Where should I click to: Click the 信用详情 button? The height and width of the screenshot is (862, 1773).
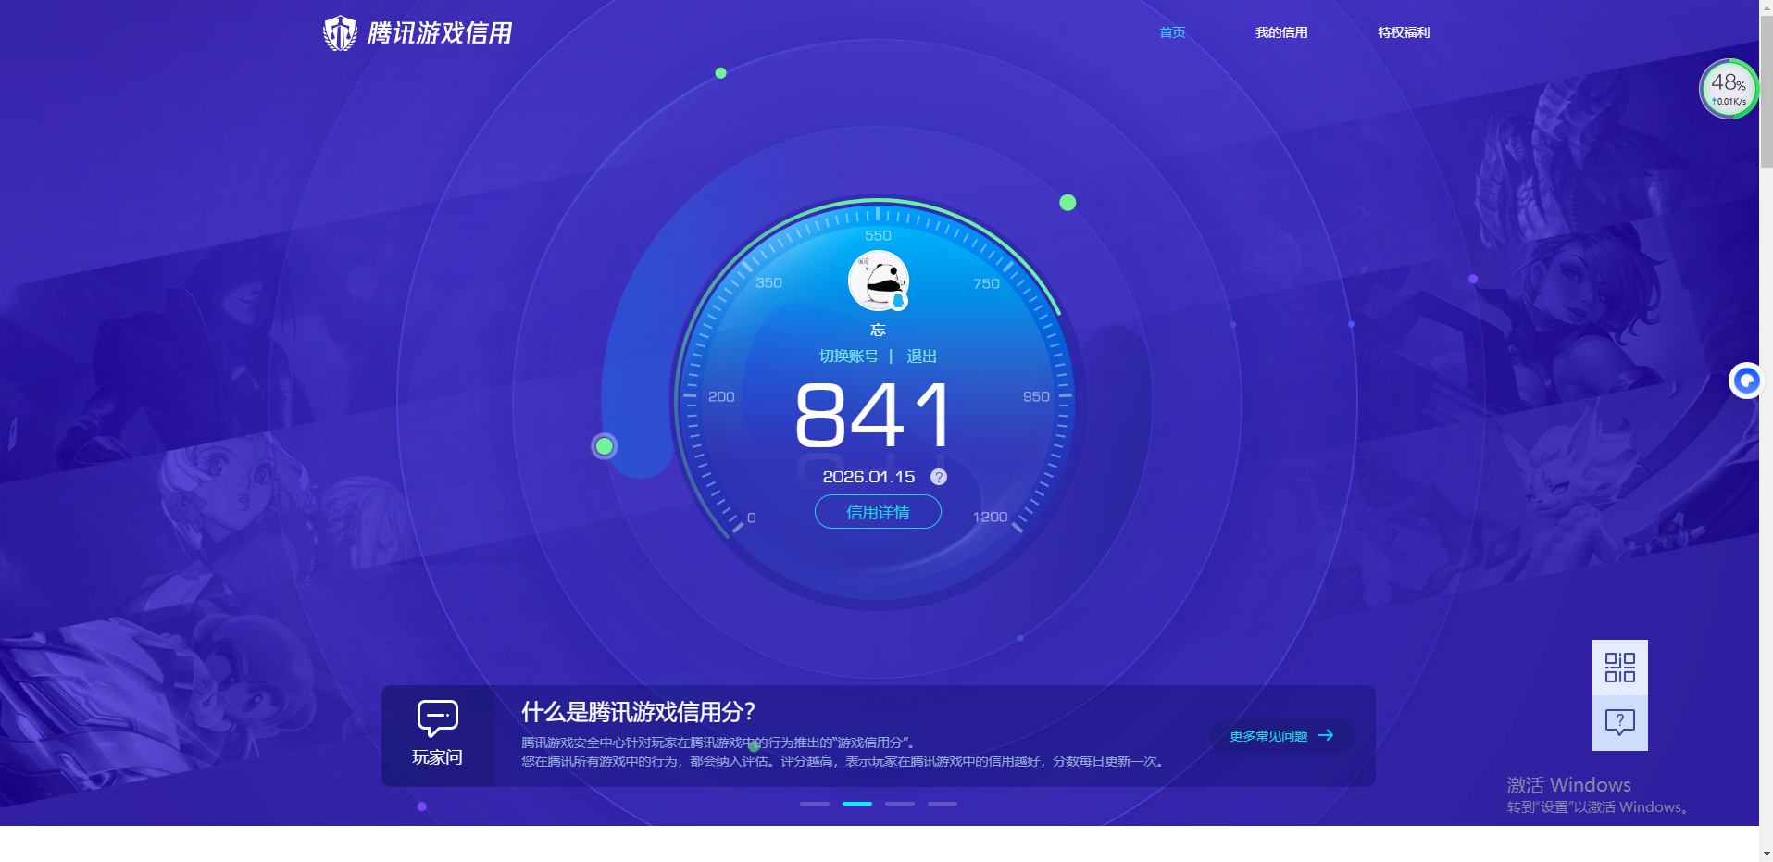click(x=877, y=511)
